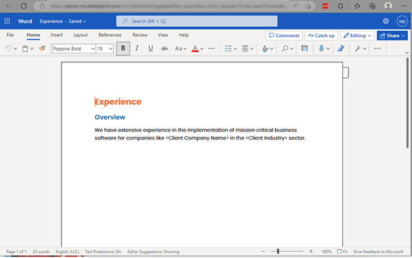Expand the bullets dropdown arrow

click(x=235, y=49)
